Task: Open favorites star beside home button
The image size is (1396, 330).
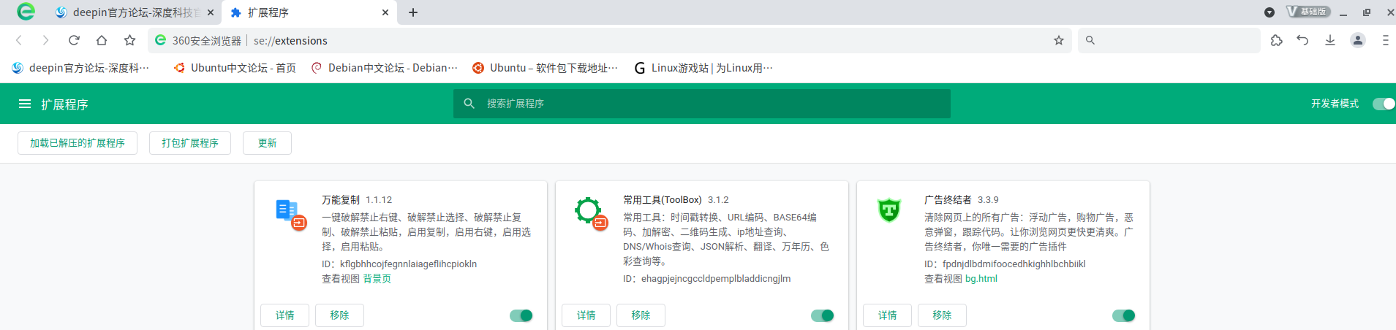Action: tap(129, 40)
